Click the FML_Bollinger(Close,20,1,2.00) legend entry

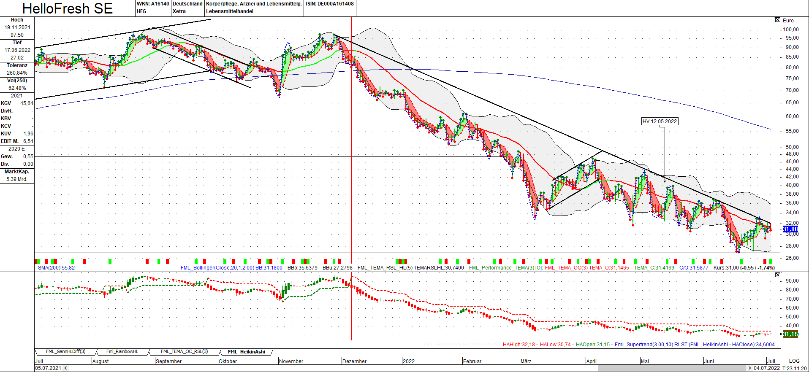pyautogui.click(x=217, y=268)
